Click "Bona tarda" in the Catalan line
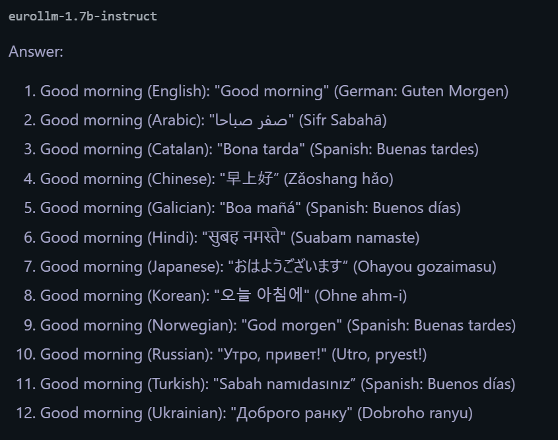Image resolution: width=558 pixels, height=440 pixels. (x=262, y=149)
